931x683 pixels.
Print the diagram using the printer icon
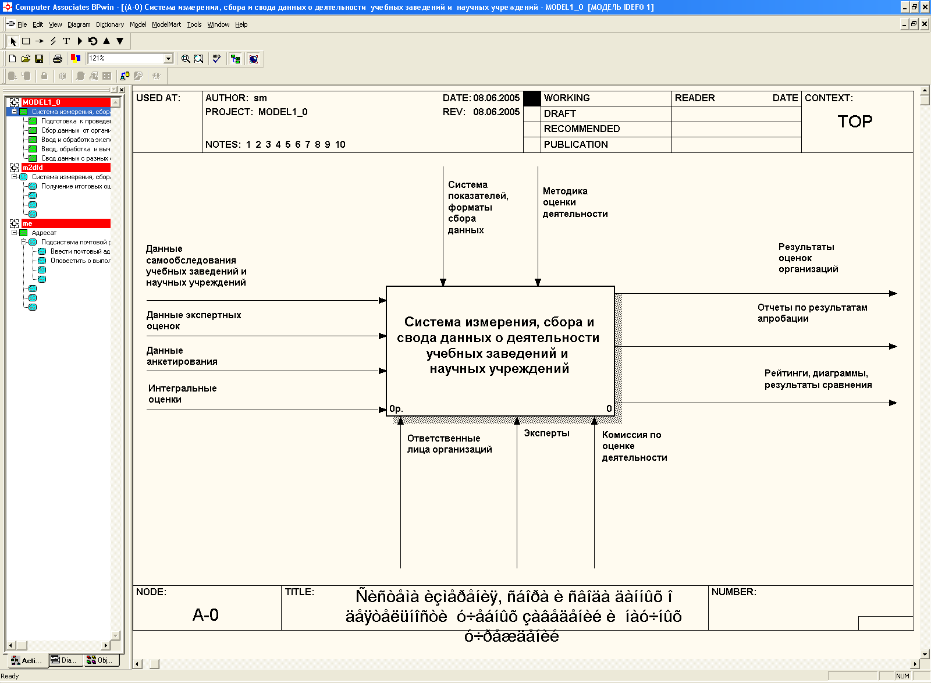[57, 59]
